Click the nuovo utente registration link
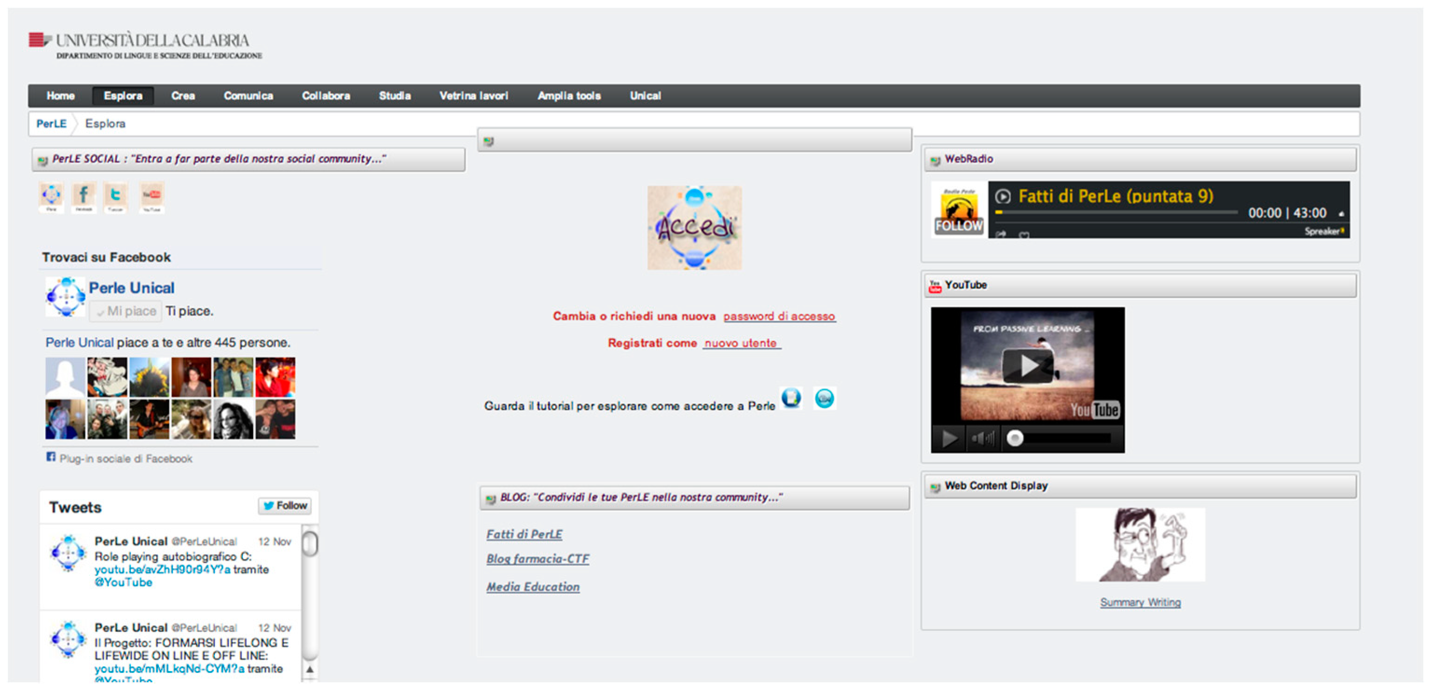The image size is (1430, 691). [x=741, y=343]
